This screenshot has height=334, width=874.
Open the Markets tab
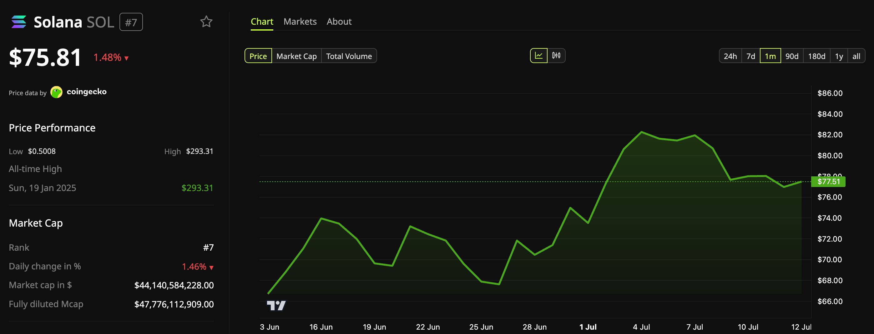[300, 22]
